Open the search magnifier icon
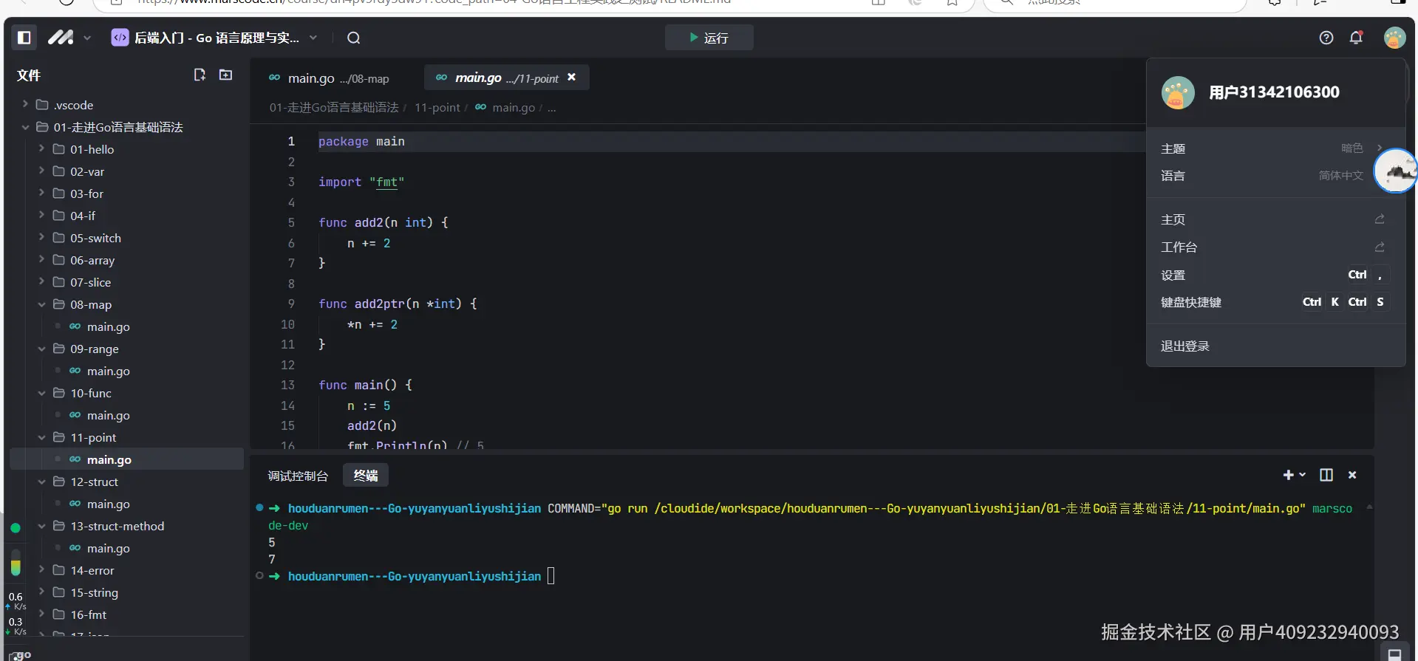This screenshot has width=1418, height=661. click(354, 38)
